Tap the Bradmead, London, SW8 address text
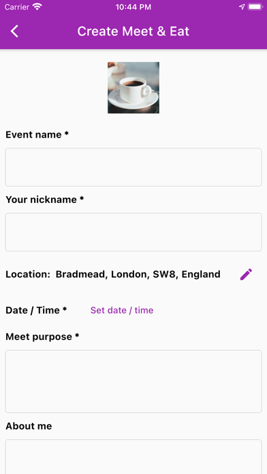Viewport: 267px width, 474px height. pos(138,274)
